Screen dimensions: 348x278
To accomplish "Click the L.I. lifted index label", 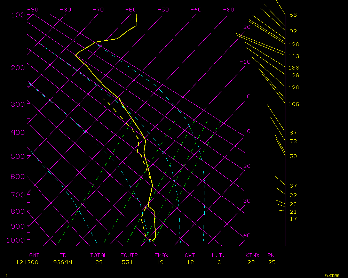I will click(218, 255).
